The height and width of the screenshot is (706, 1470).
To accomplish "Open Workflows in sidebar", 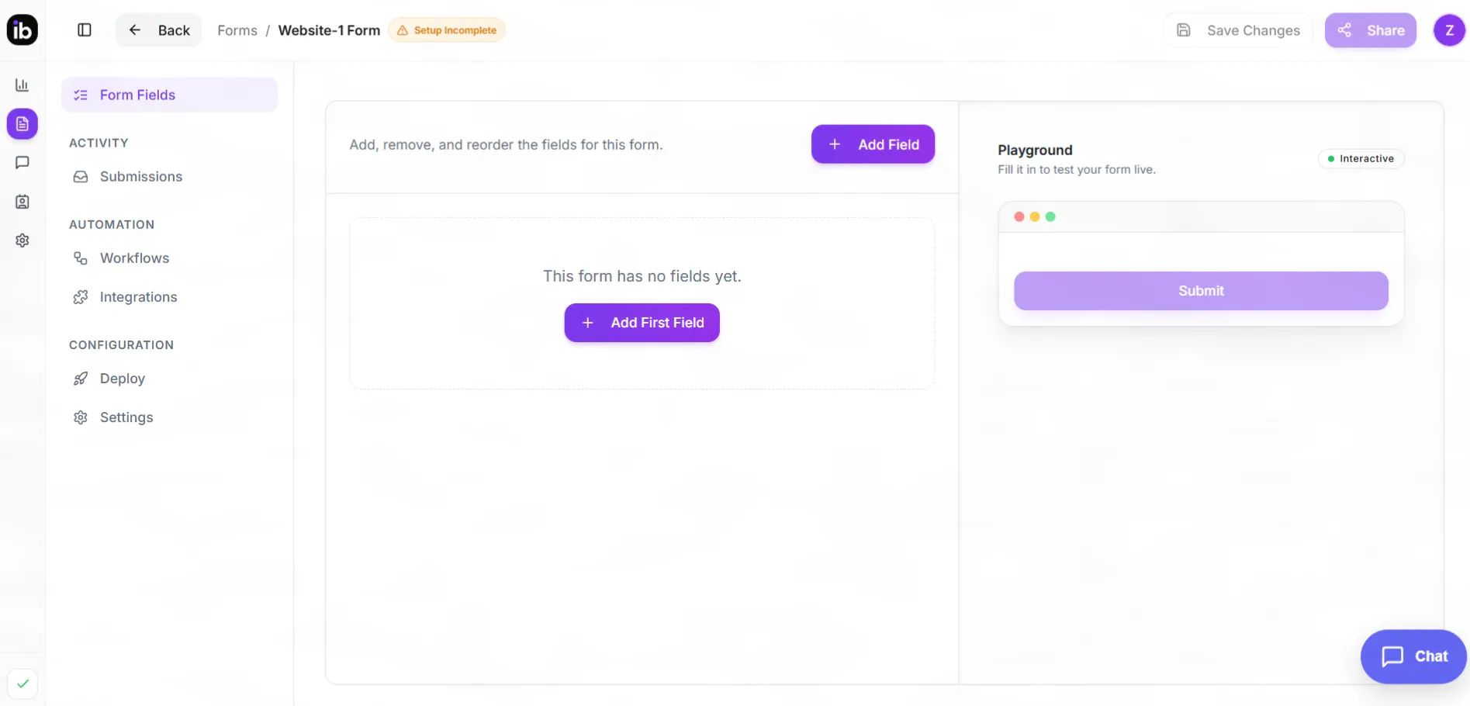I will 169,258.
